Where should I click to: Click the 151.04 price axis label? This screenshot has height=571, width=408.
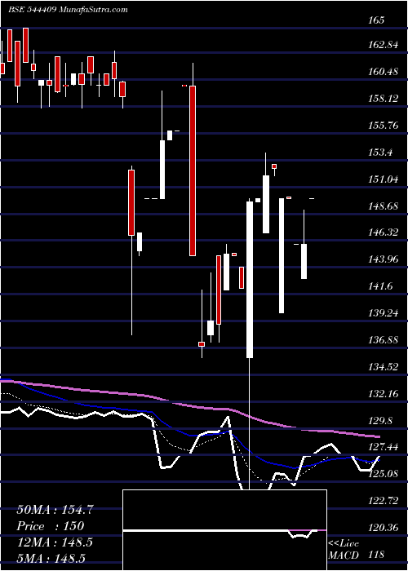pyautogui.click(x=384, y=179)
